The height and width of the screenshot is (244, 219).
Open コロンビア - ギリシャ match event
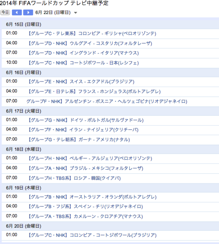coord(92,33)
